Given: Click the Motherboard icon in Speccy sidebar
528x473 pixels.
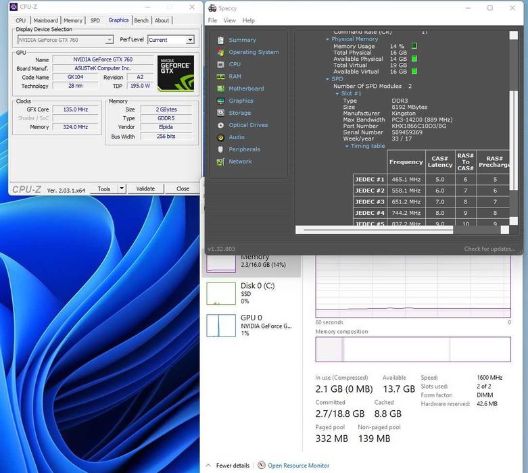Looking at the screenshot, I should coord(220,89).
